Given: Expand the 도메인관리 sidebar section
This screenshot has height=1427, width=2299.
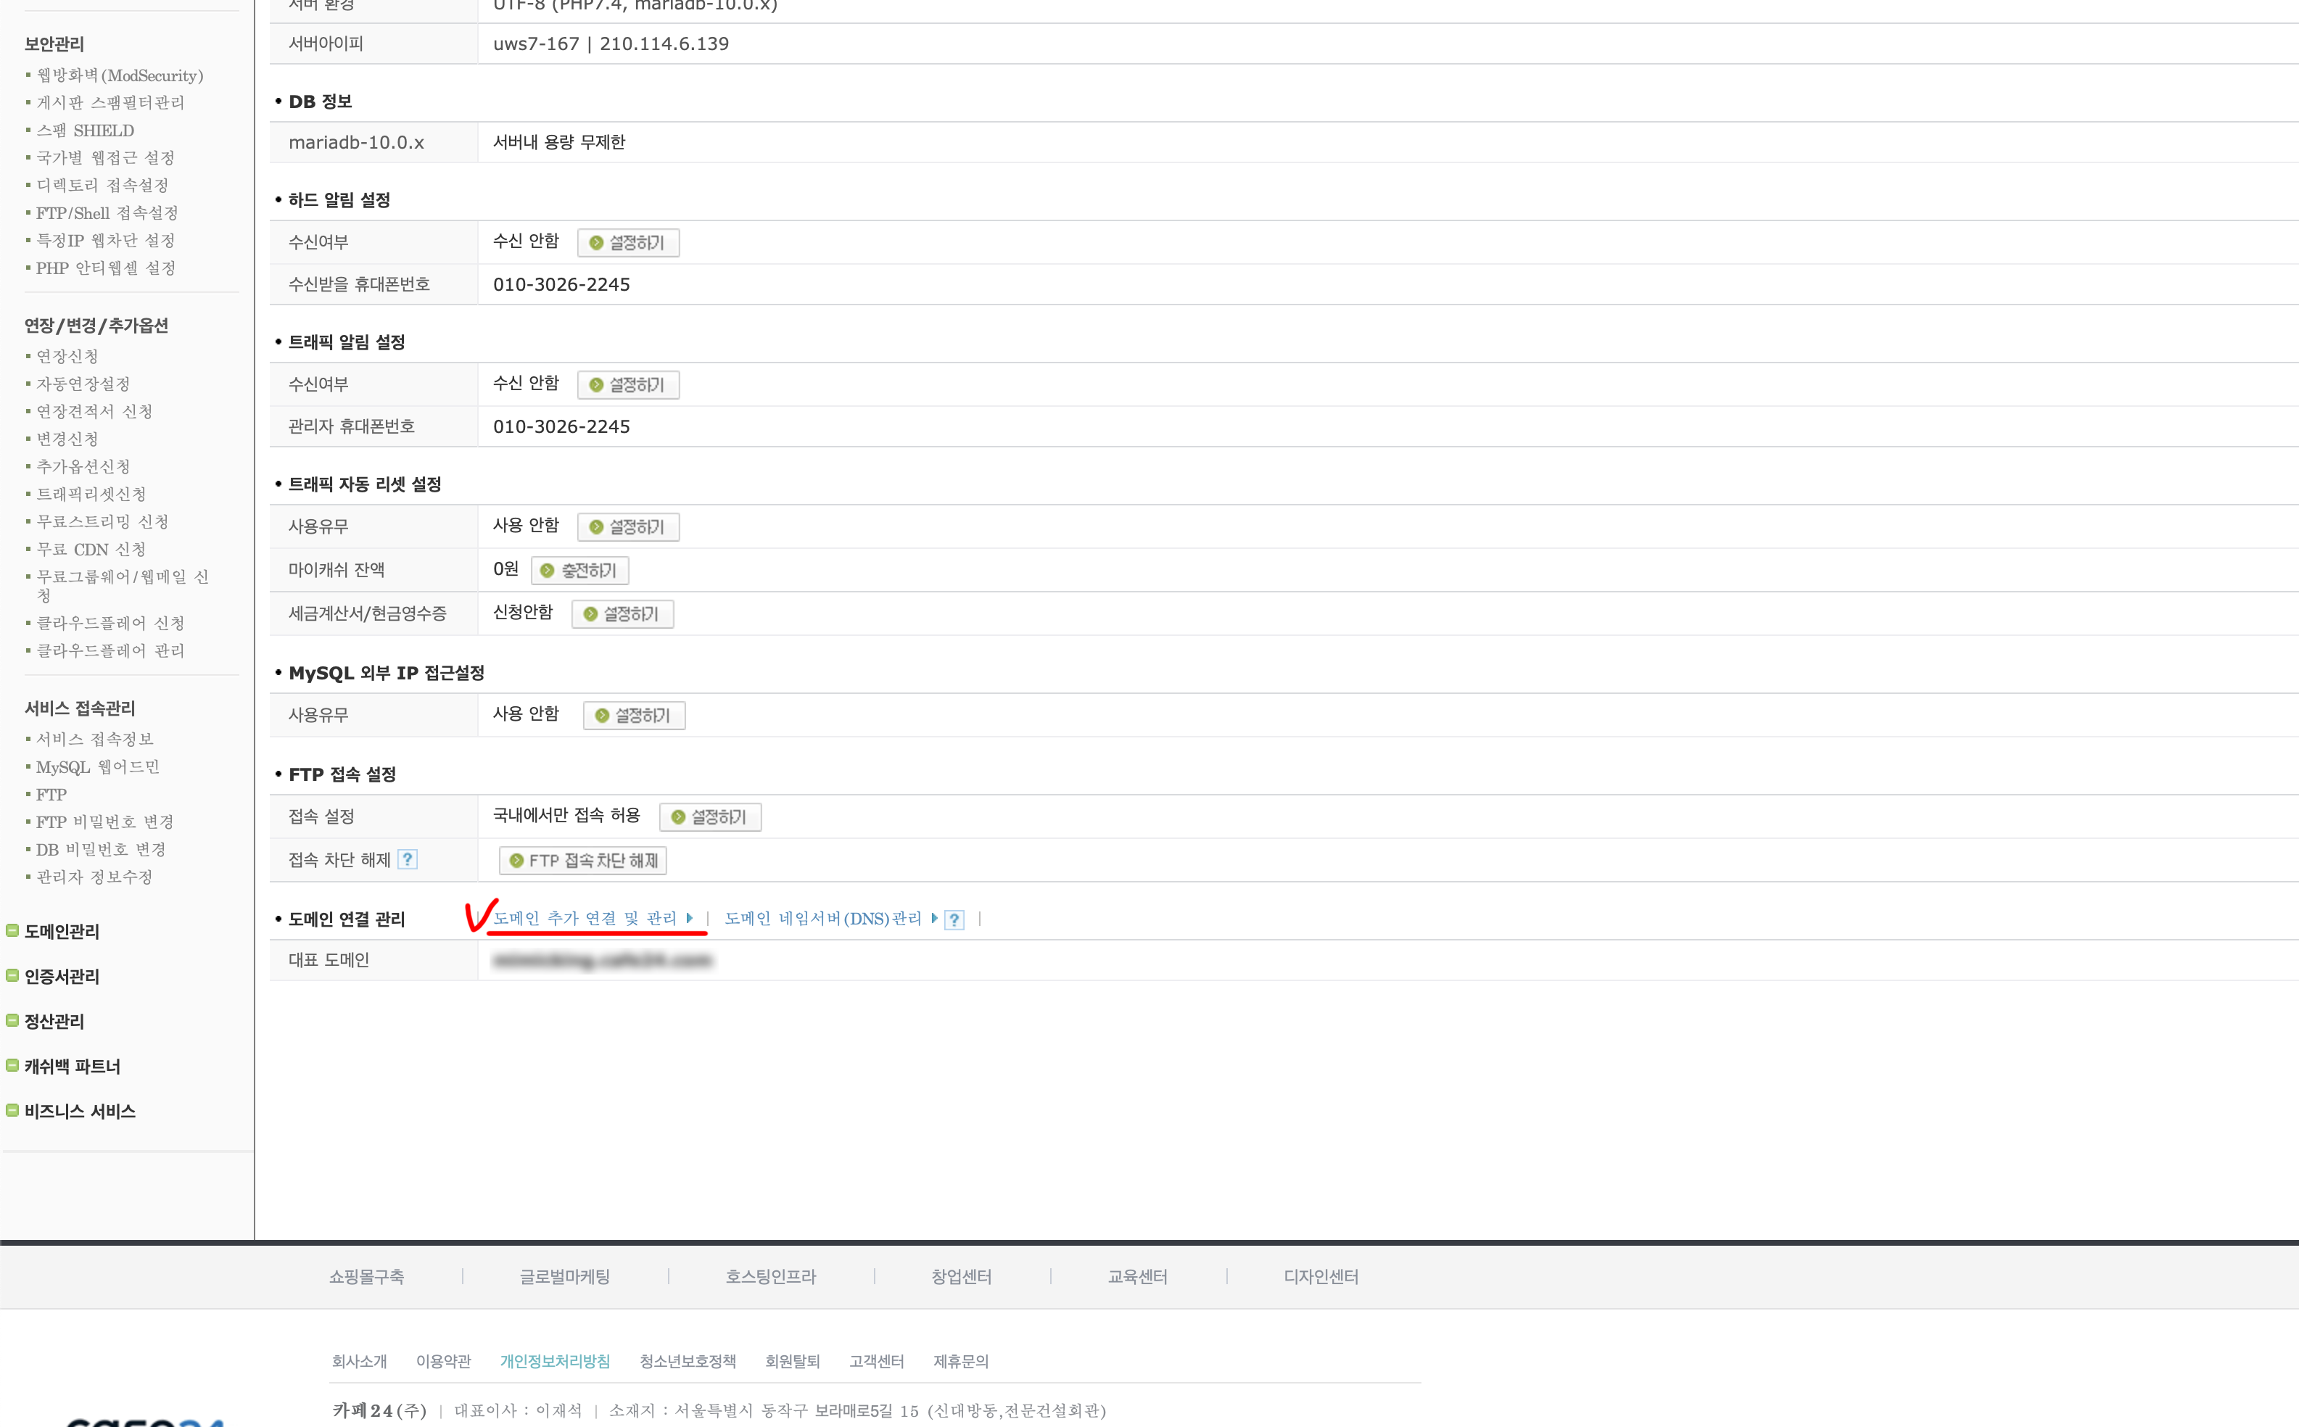Looking at the screenshot, I should click(x=62, y=932).
